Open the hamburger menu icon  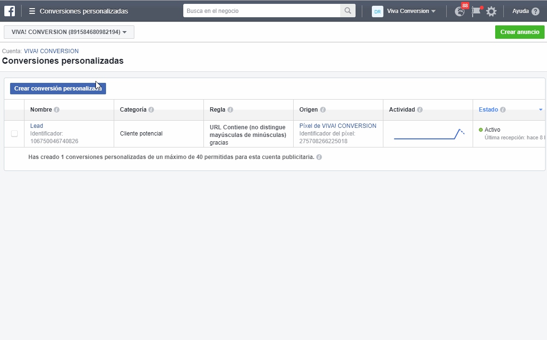tap(32, 11)
